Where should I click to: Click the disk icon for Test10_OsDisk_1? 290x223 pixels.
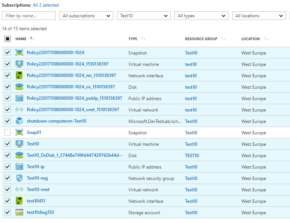19,155
